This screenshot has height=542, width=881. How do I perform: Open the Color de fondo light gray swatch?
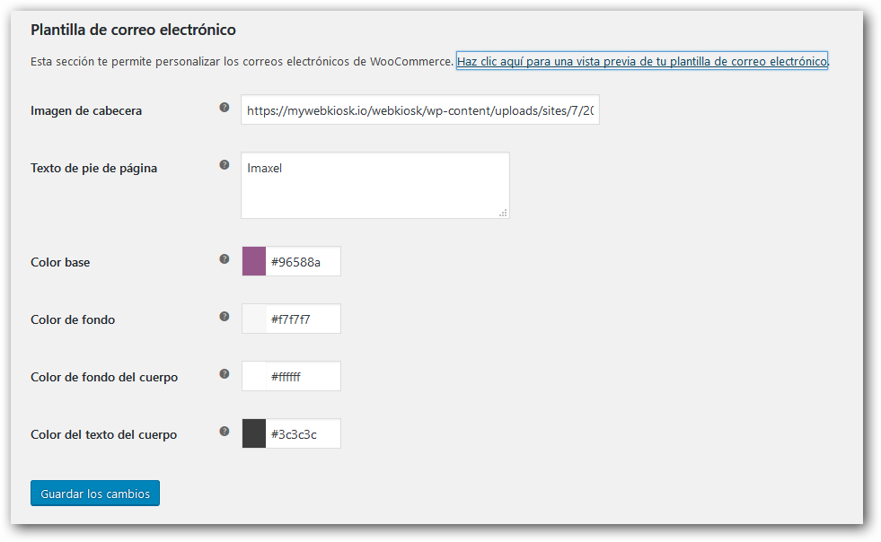click(254, 319)
